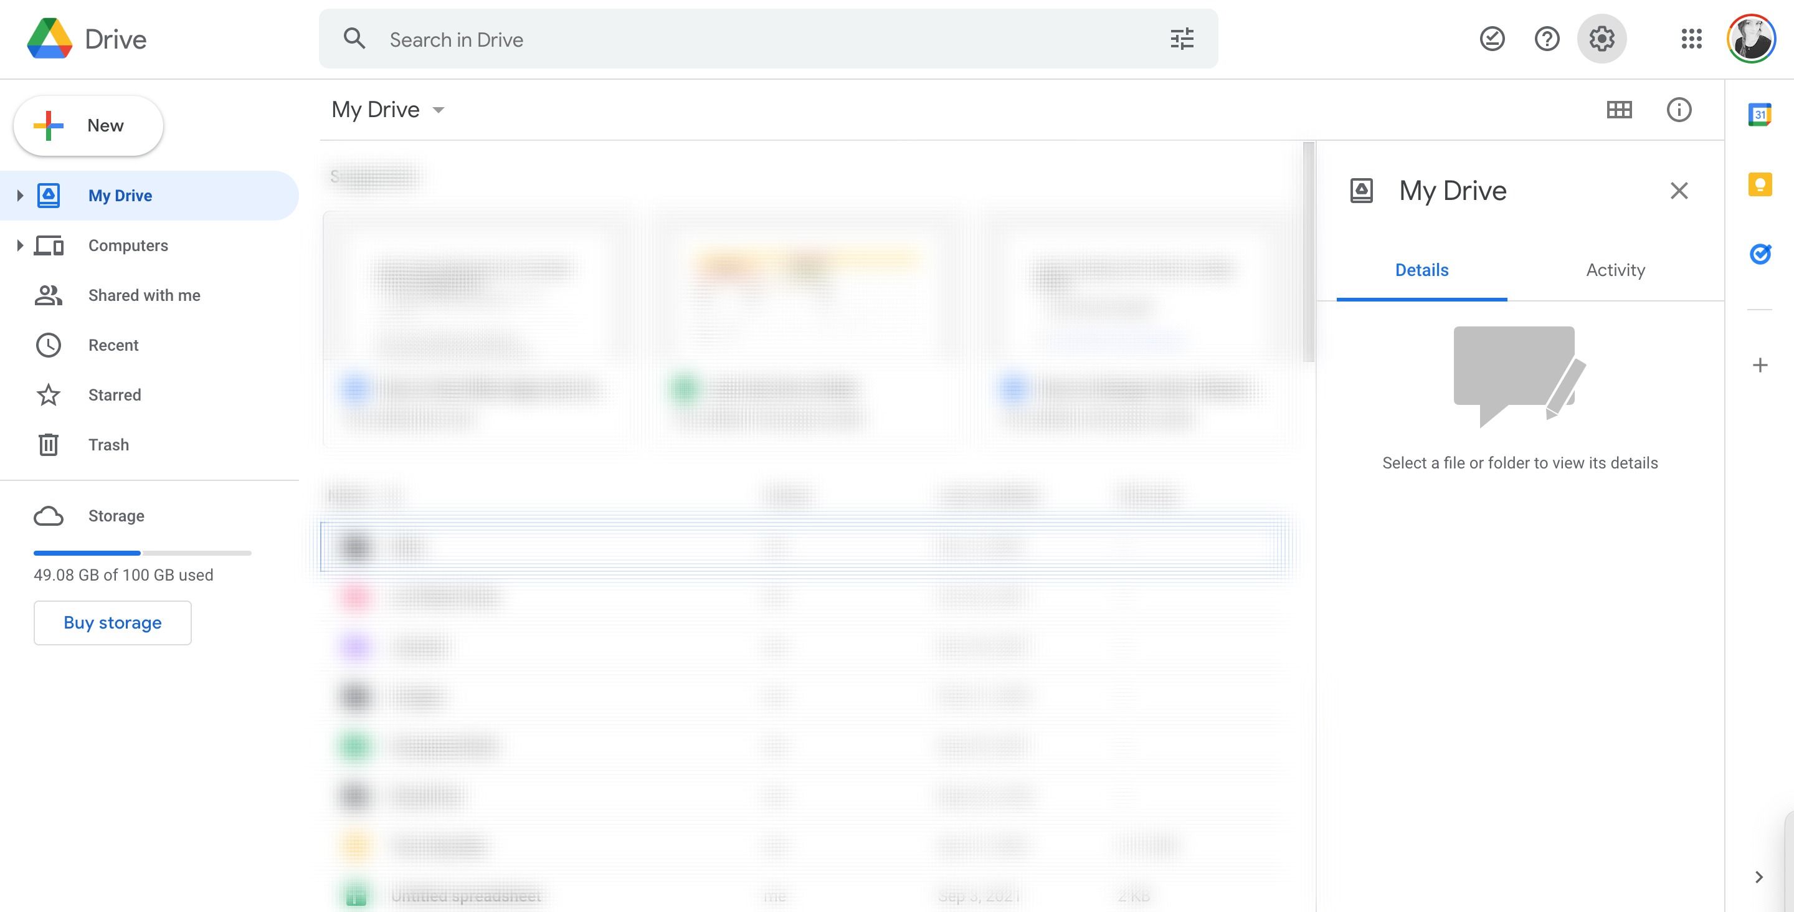1794x912 pixels.
Task: Click the storage usage progress bar
Action: 142,553
